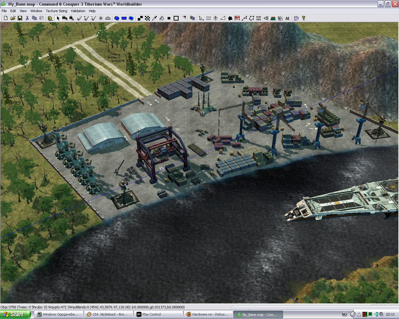Expand hidden system tray icons arrow
The height and width of the screenshot is (319, 399).
(353, 314)
